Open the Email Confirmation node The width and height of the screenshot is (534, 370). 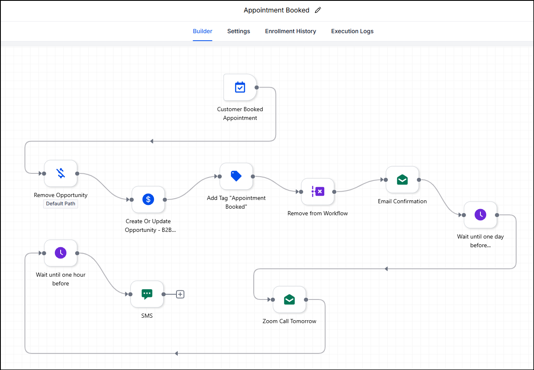pos(402,180)
